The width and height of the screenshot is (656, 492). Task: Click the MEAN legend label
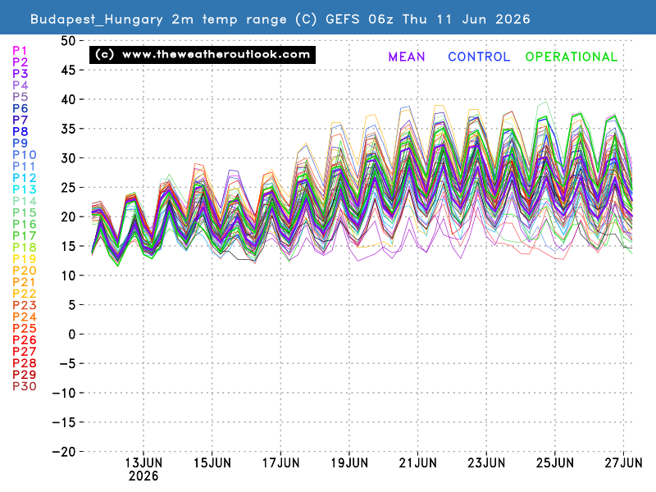(407, 57)
